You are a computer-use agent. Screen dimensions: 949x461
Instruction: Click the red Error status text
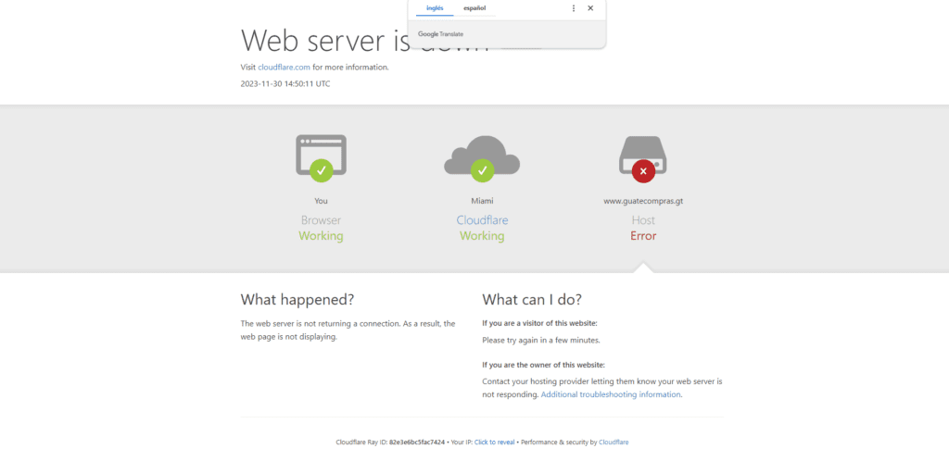tap(643, 236)
